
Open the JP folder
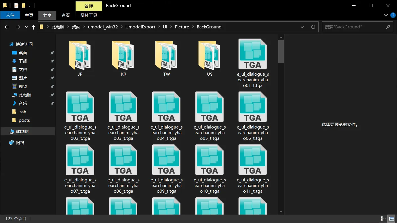(x=80, y=58)
